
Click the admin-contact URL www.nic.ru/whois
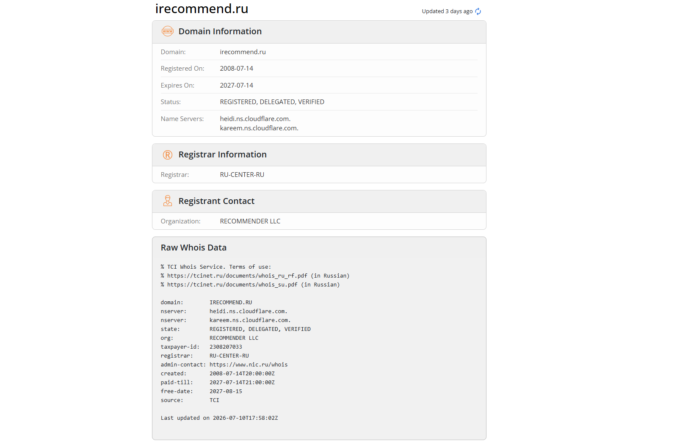(x=249, y=365)
